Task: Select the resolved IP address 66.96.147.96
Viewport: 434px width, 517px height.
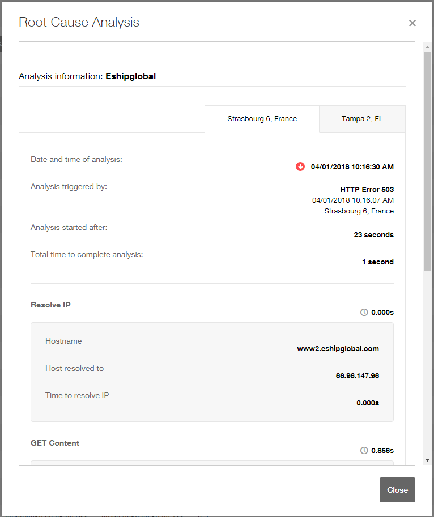Action: pyautogui.click(x=357, y=376)
